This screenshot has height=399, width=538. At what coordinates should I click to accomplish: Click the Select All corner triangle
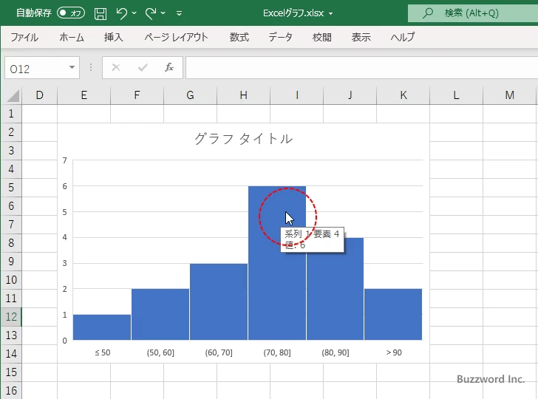pyautogui.click(x=13, y=95)
